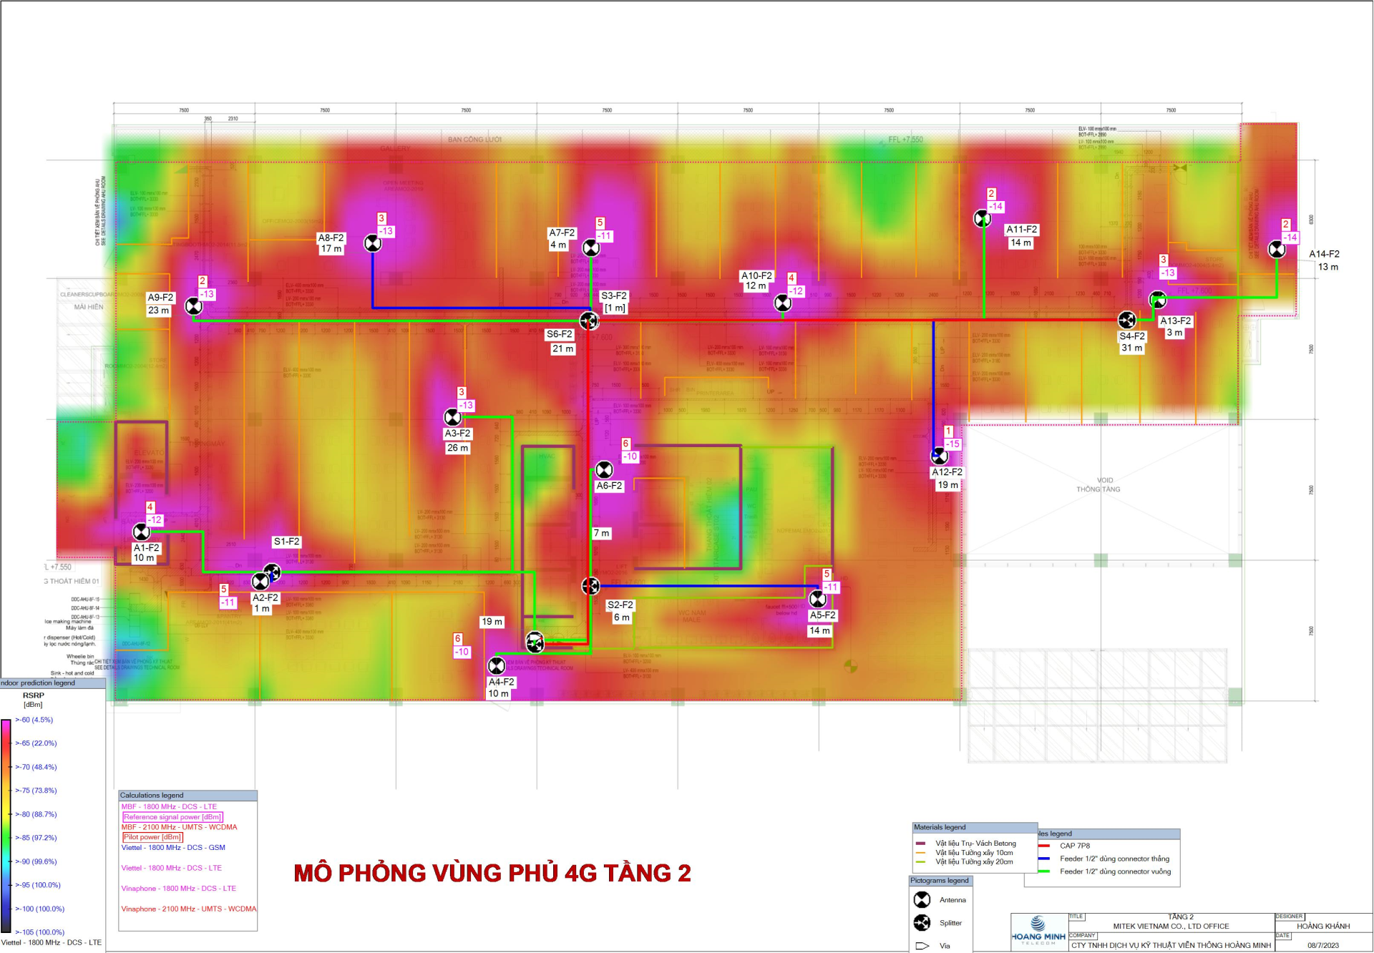Click Splitter pictogram in legend
The width and height of the screenshot is (1374, 953).
tap(922, 922)
